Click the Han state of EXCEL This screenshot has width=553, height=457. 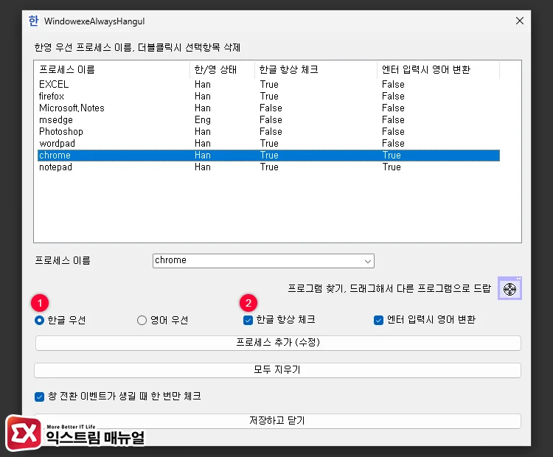pos(203,85)
